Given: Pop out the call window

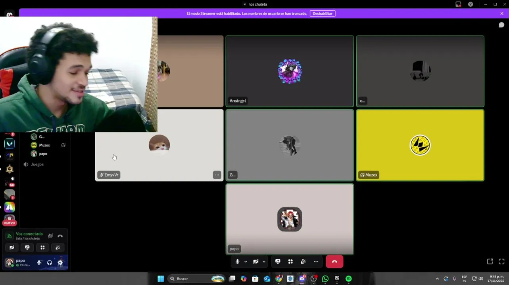Looking at the screenshot, I should (490, 262).
